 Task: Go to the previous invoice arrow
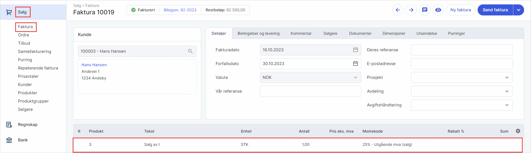pos(398,10)
